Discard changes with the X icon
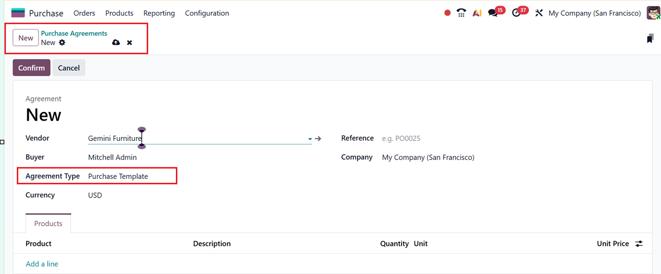Viewport: 661px width, 274px height. tap(129, 43)
